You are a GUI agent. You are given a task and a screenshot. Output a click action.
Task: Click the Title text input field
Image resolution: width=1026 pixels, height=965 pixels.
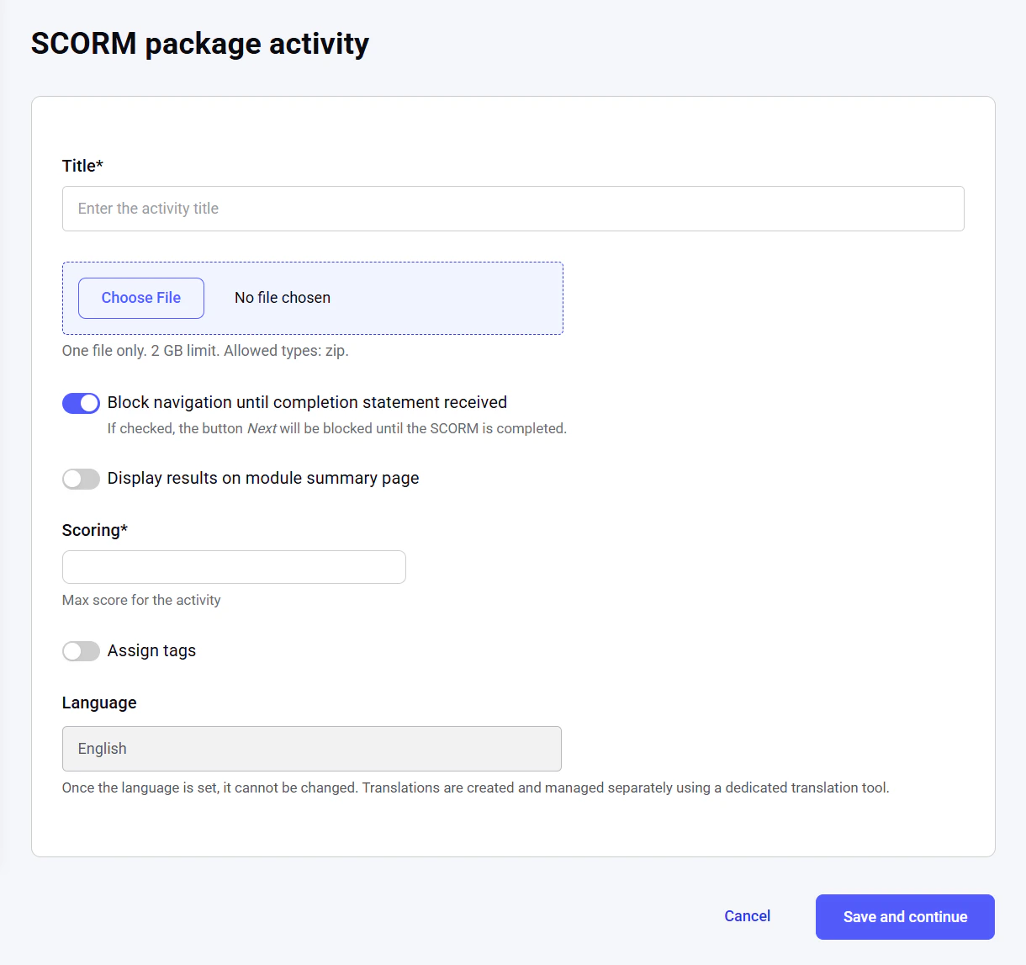pyautogui.click(x=513, y=209)
